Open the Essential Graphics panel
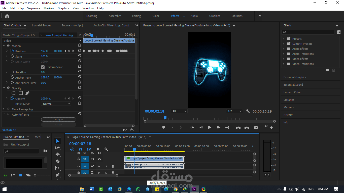Image resolution: width=344 pixels, height=193 pixels. [x=295, y=77]
